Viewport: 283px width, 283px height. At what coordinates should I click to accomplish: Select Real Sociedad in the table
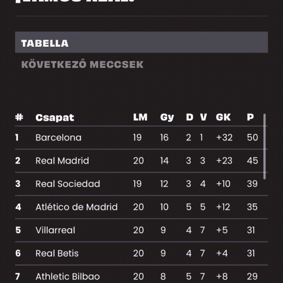67,184
